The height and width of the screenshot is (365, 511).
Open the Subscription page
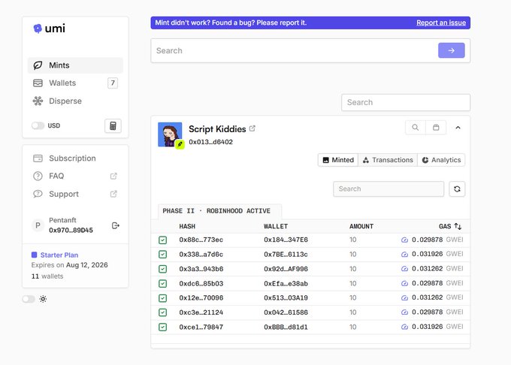point(75,158)
